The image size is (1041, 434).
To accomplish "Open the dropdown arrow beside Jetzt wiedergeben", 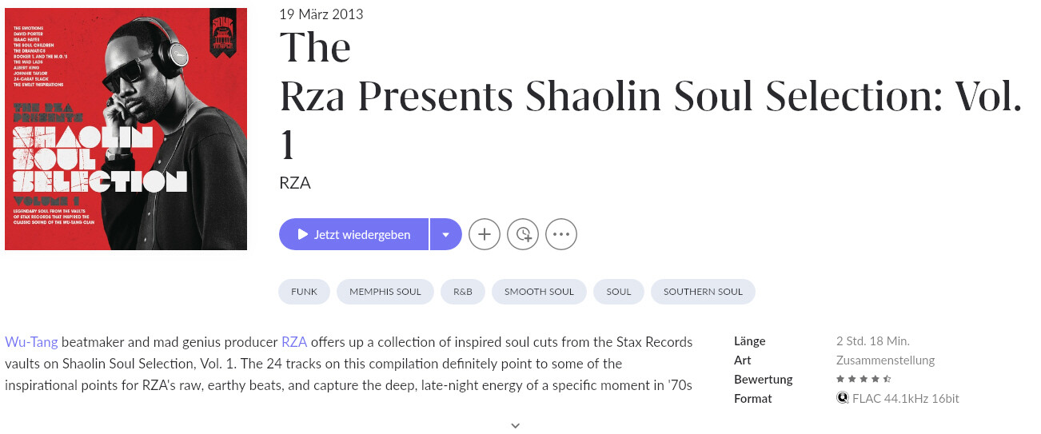I will 446,234.
